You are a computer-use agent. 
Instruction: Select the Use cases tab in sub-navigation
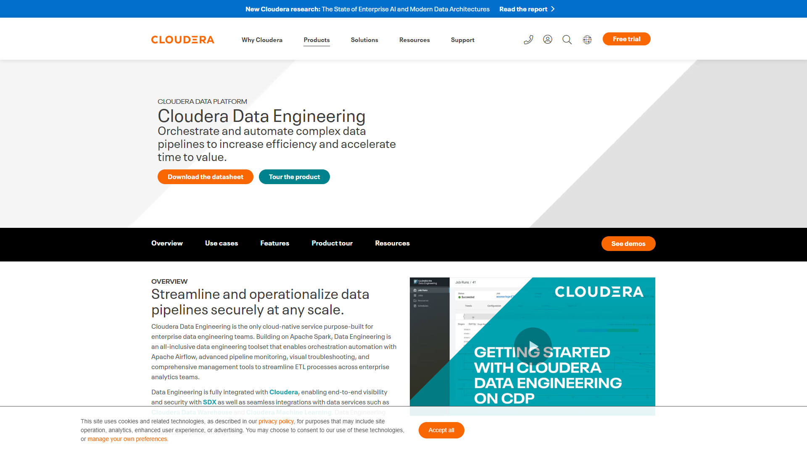(221, 243)
